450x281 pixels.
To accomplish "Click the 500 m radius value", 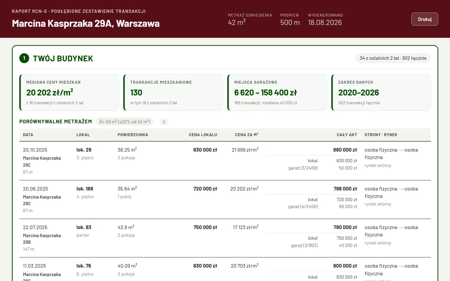I will (x=290, y=22).
